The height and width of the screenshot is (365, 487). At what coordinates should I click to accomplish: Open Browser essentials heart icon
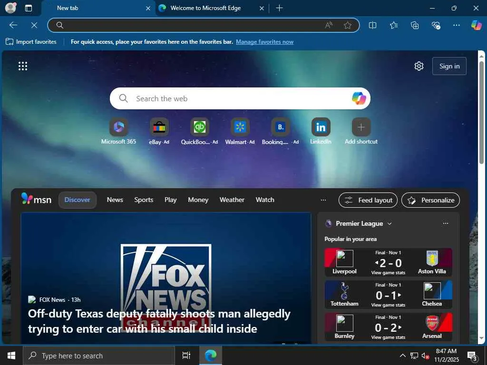[436, 25]
